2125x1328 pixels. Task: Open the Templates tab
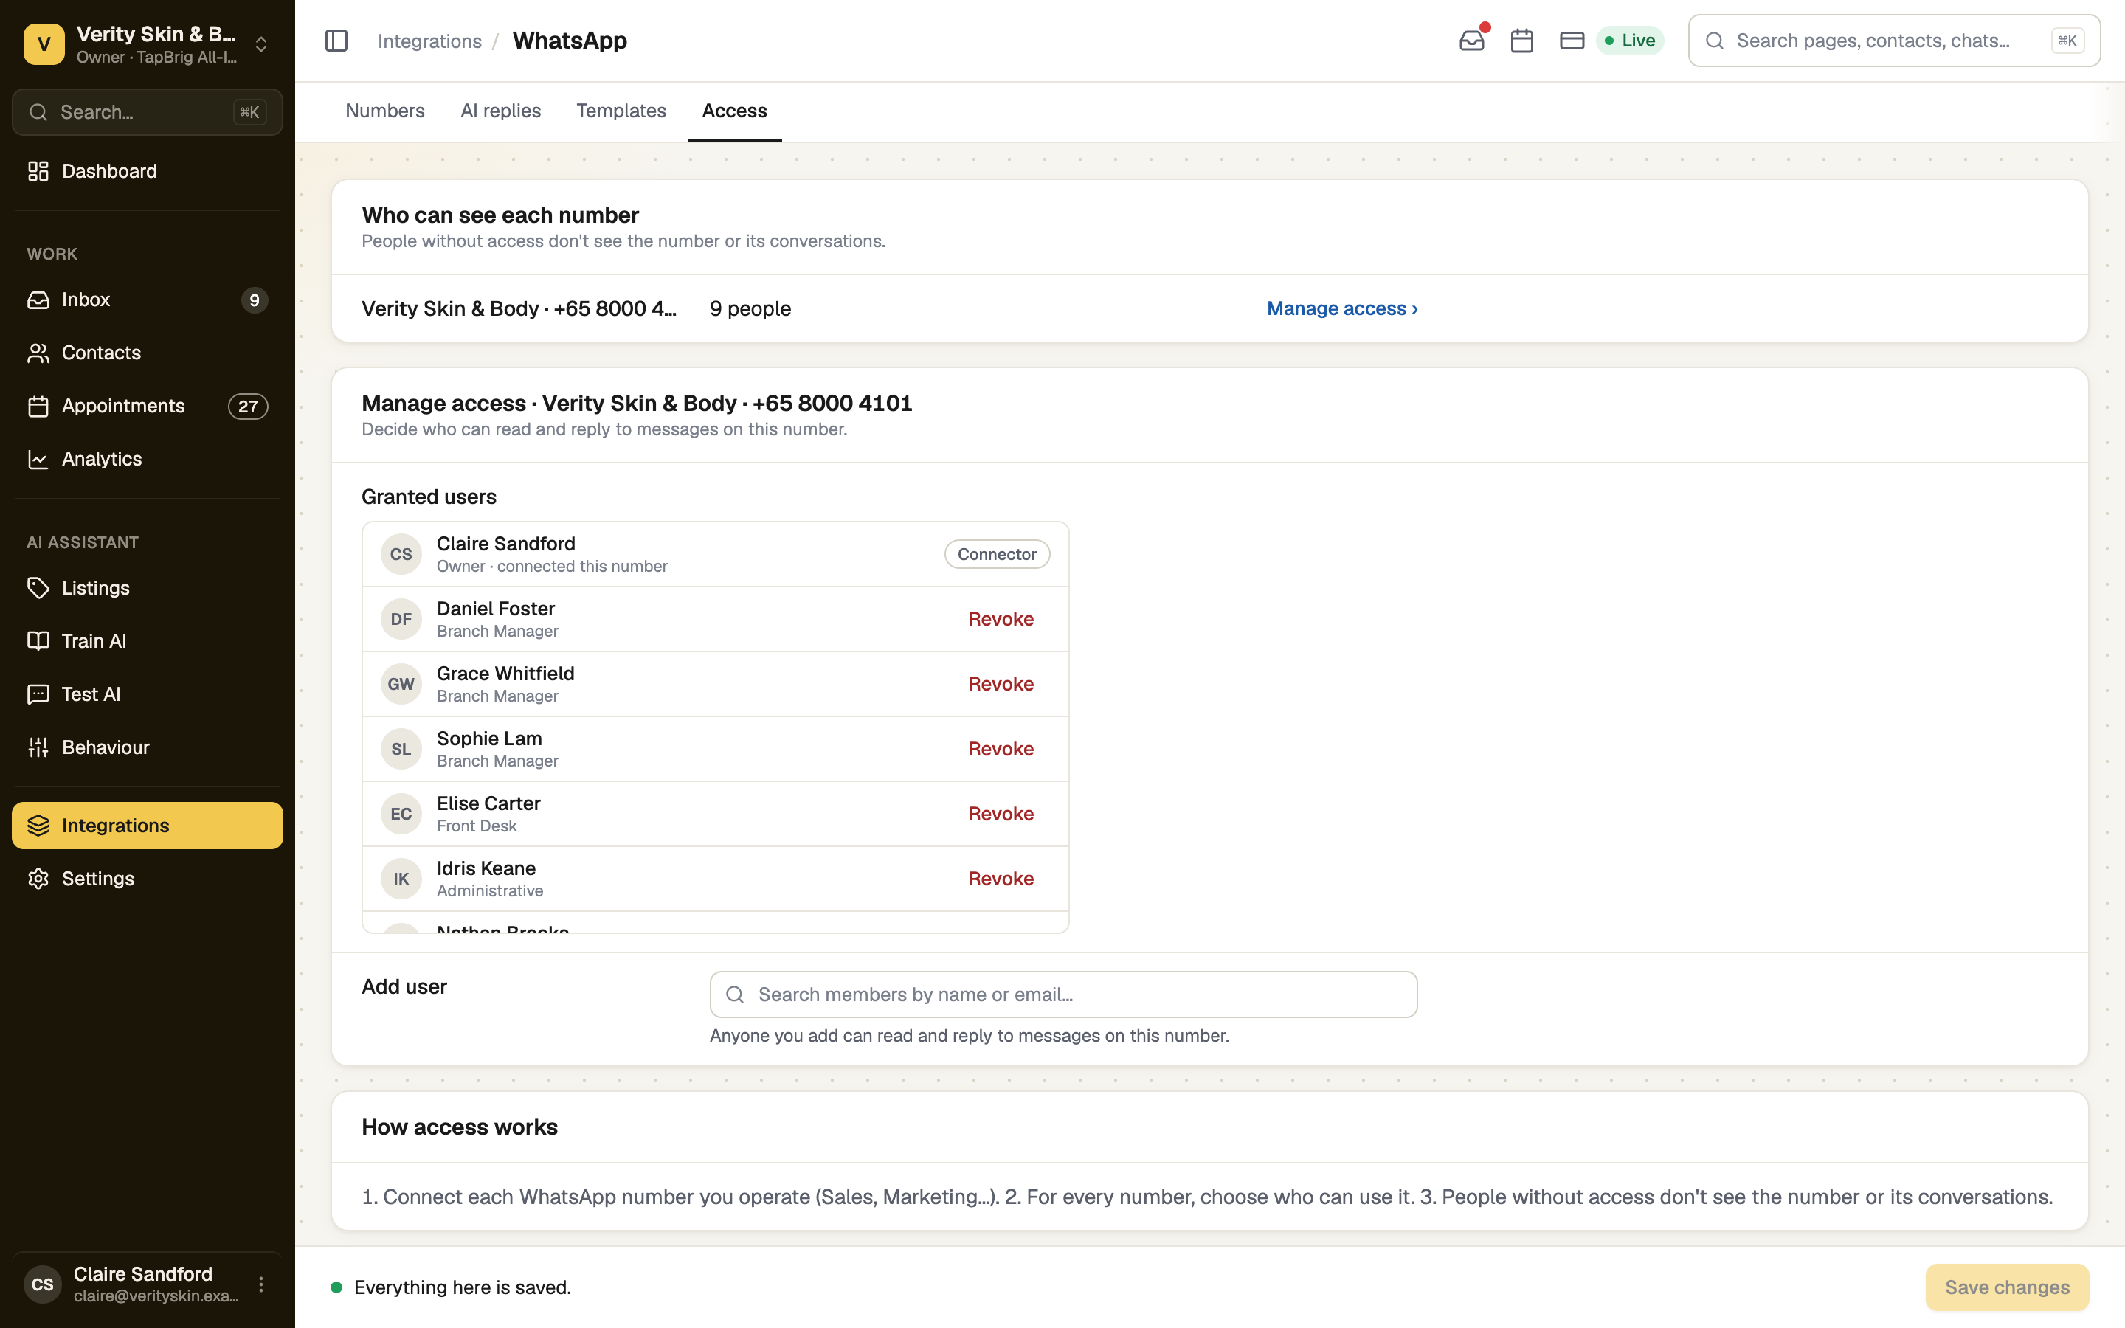pos(621,111)
